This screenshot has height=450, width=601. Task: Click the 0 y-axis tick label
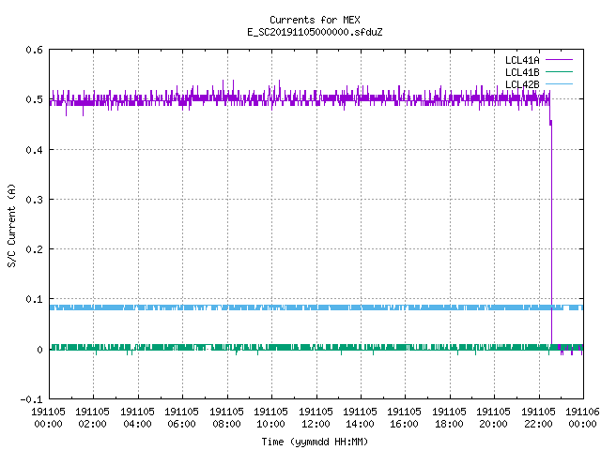point(39,350)
